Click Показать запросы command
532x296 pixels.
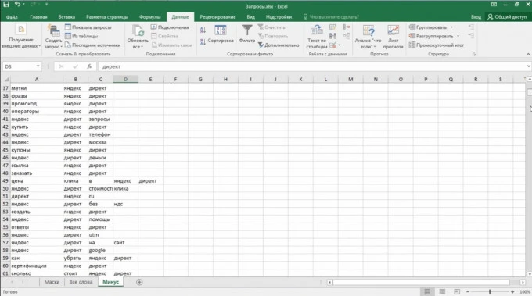(88, 27)
